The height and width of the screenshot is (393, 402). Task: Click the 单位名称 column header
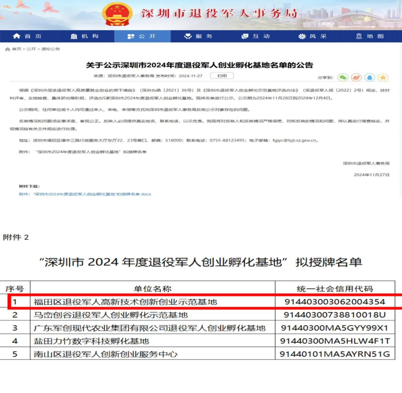pos(153,289)
